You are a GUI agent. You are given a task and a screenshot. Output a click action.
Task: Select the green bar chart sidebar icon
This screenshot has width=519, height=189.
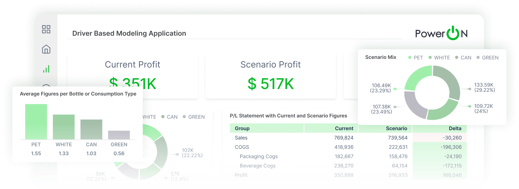(x=46, y=69)
